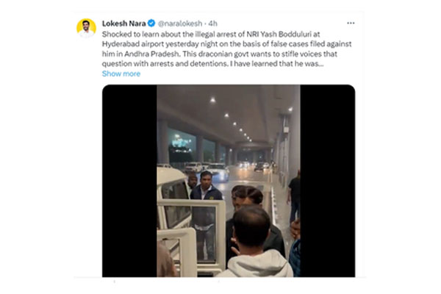Open the tweet's 4h timestamp
441x294 pixels.
tap(213, 24)
